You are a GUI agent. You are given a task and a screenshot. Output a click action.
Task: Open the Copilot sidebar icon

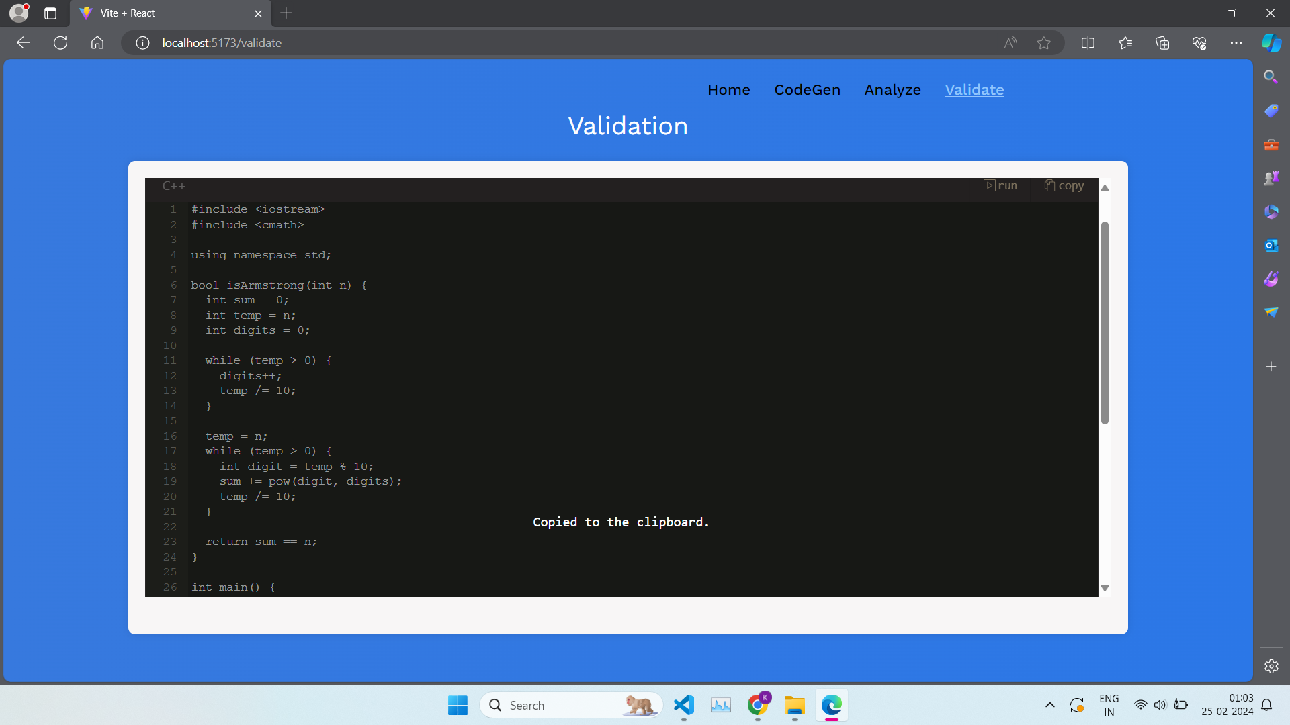coord(1271,43)
